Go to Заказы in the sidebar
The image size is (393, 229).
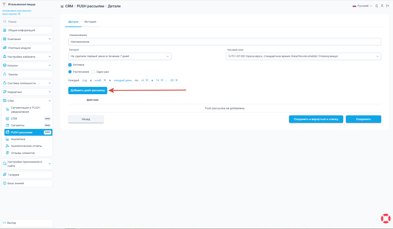27,74
